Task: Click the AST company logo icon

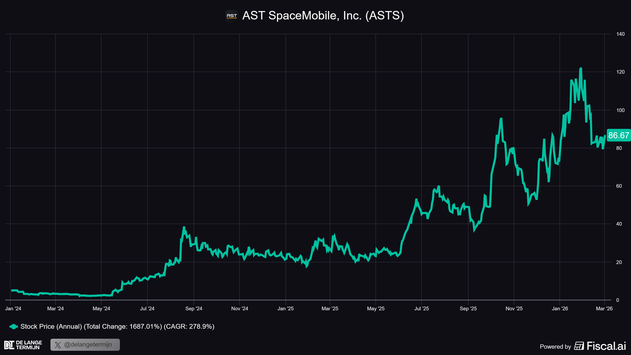Action: pos(232,16)
